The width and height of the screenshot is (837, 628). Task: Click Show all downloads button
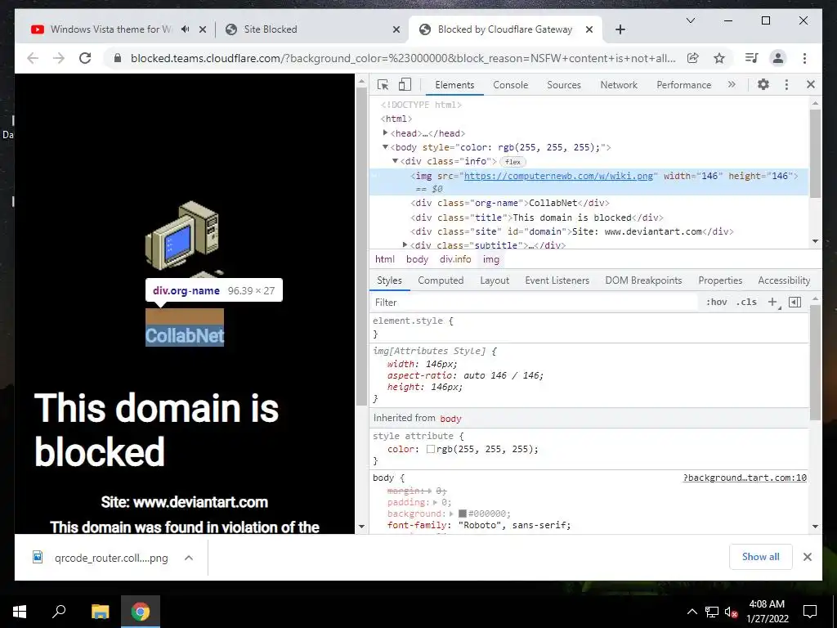coord(761,556)
